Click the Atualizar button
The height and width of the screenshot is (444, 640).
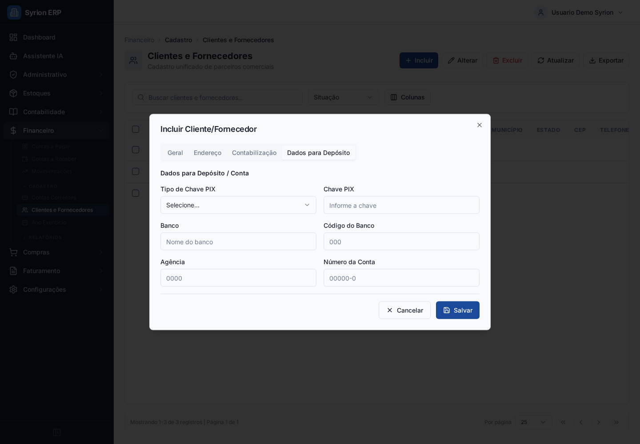coord(556,60)
